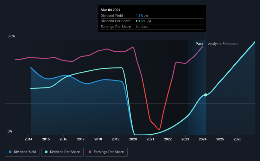Click the tooltip Earnings Per Share row label

coord(116,27)
